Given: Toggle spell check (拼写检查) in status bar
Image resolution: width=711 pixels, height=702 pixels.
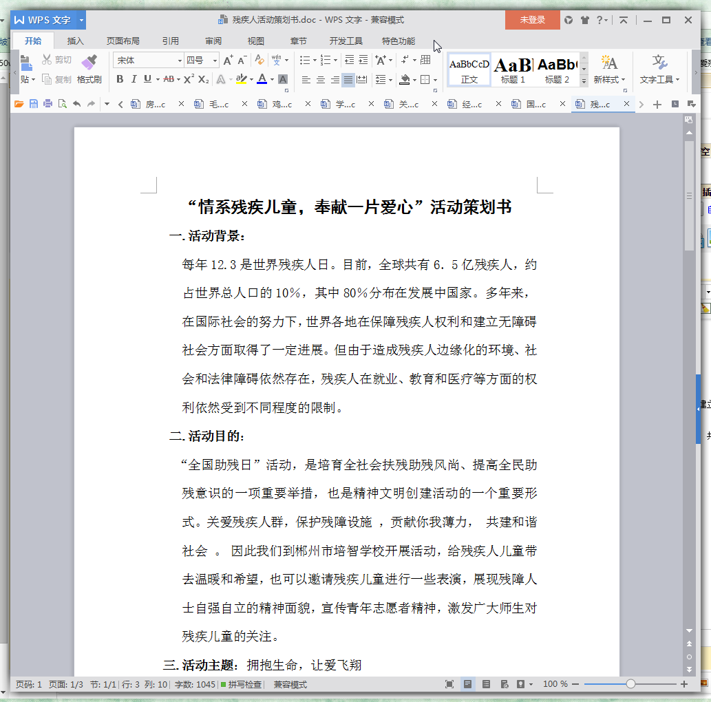Looking at the screenshot, I should coord(242,684).
